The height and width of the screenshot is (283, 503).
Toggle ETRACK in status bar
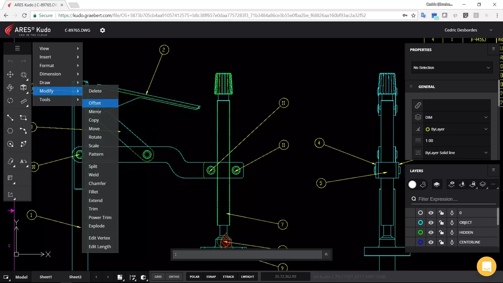[x=228, y=277]
